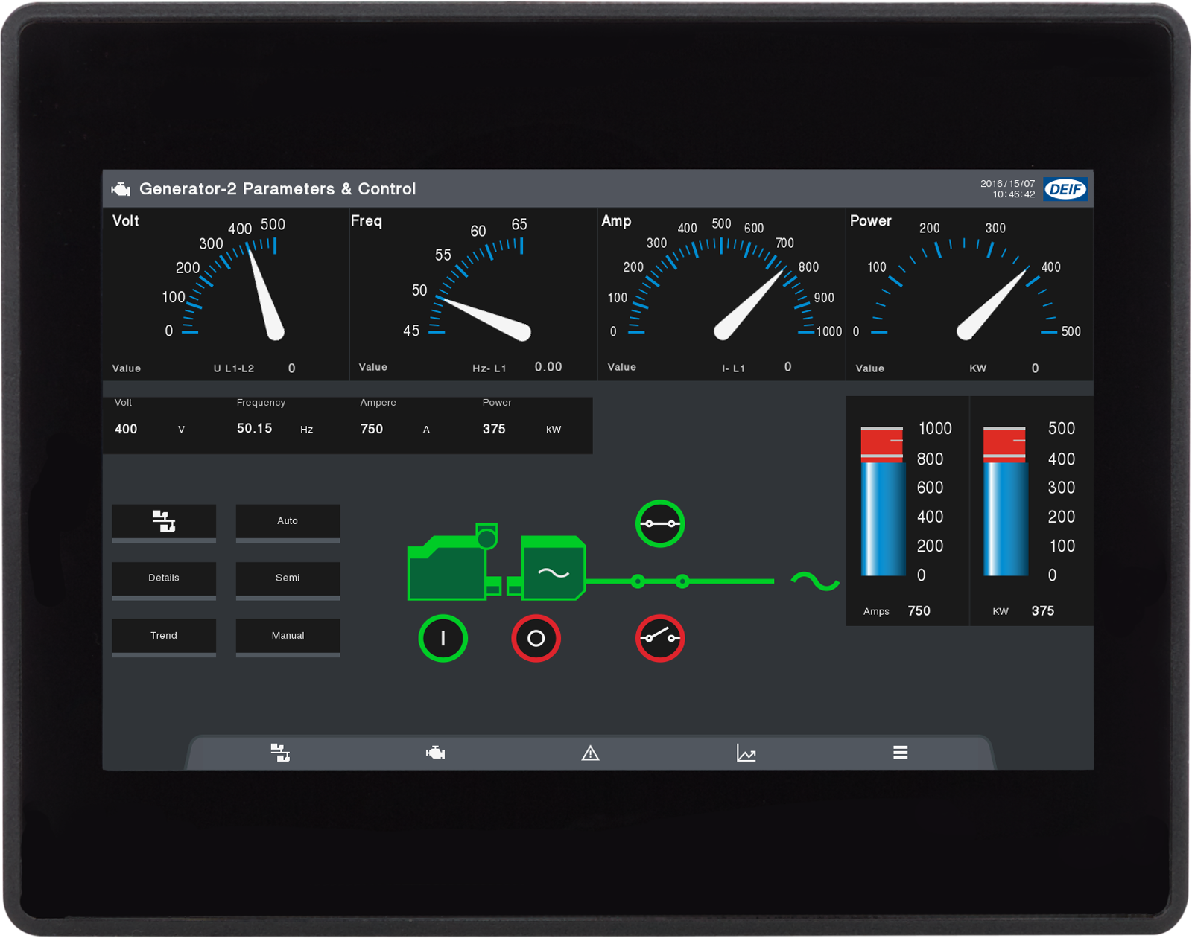
Task: Click the network diagram button above Details
Action: tap(164, 521)
